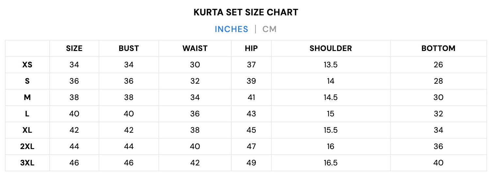Screen dimensions: 493x187
Task: Select the L row label
Action: pos(27,114)
